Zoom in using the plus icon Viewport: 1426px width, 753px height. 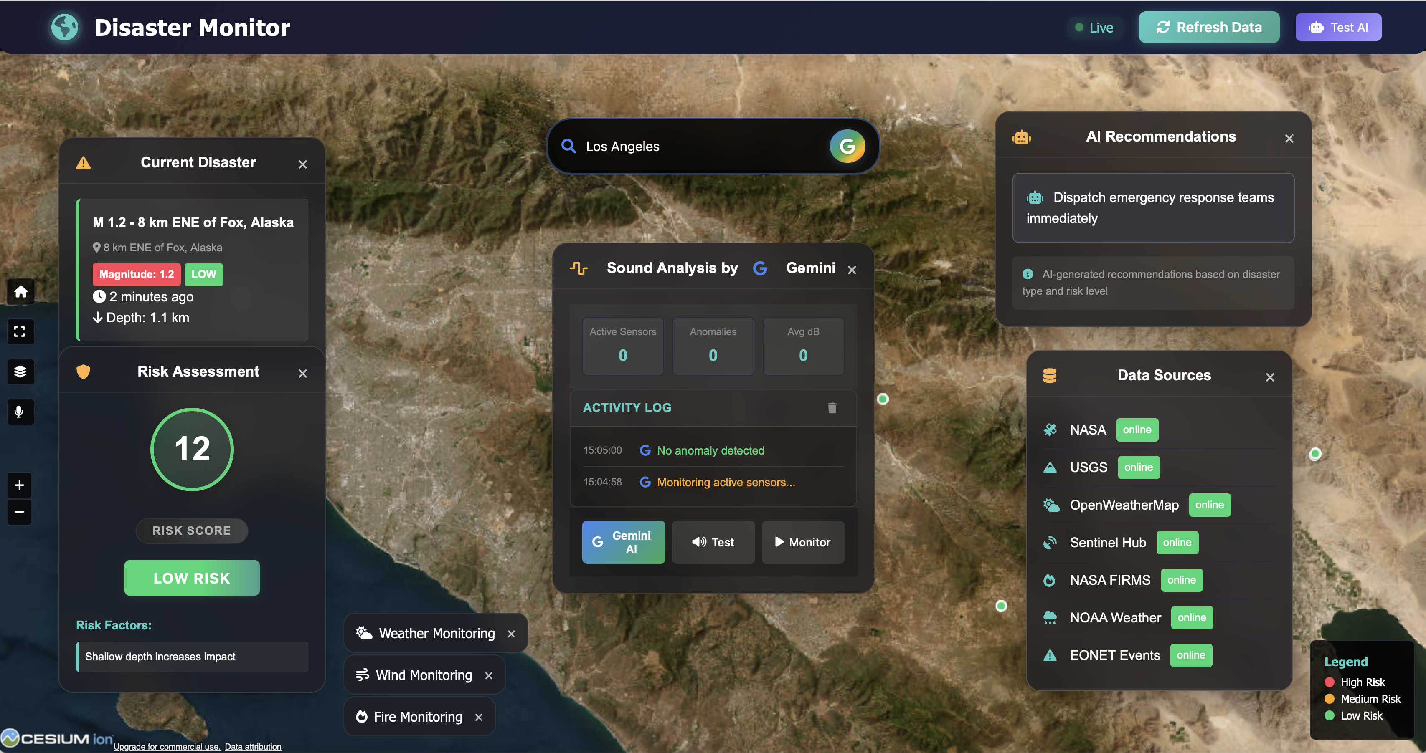19,485
